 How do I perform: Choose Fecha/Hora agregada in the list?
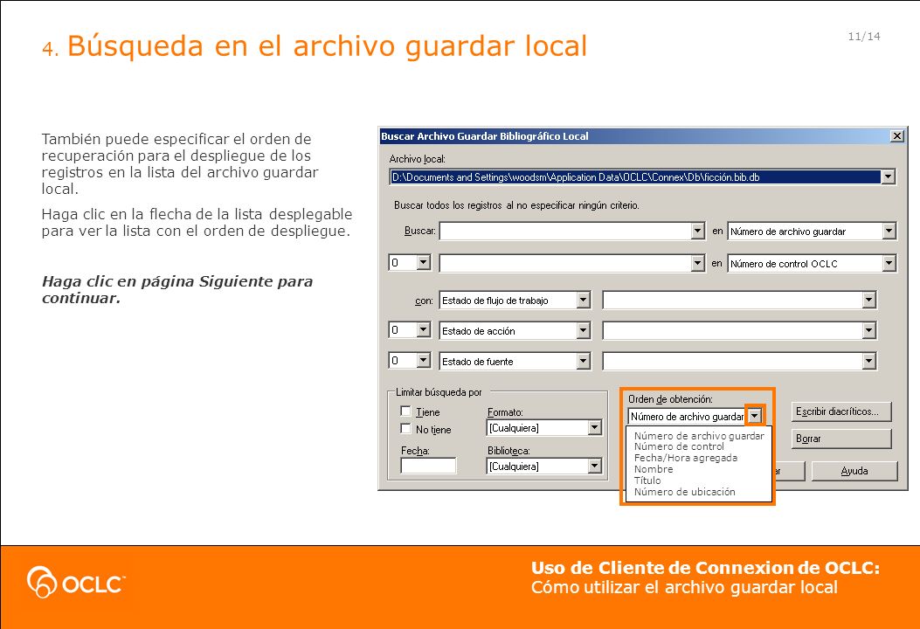(685, 458)
